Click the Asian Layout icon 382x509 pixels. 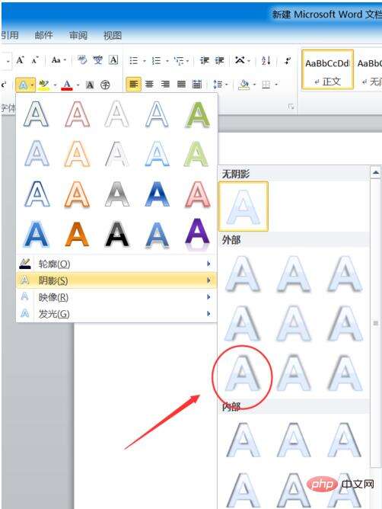(x=240, y=60)
